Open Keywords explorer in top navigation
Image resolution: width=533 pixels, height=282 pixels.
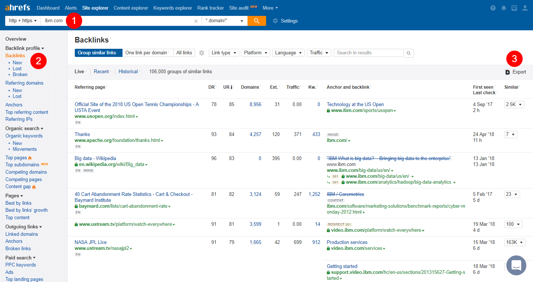point(172,8)
